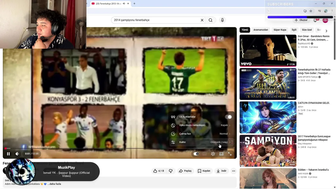The image size is (336, 189).
Task: Open Fenerbahçe İlk 27 Hafta goals thumbnail
Action: coord(268,84)
